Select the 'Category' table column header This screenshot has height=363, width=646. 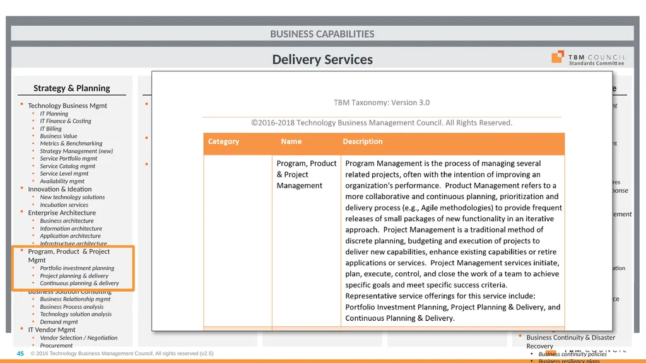pos(223,142)
